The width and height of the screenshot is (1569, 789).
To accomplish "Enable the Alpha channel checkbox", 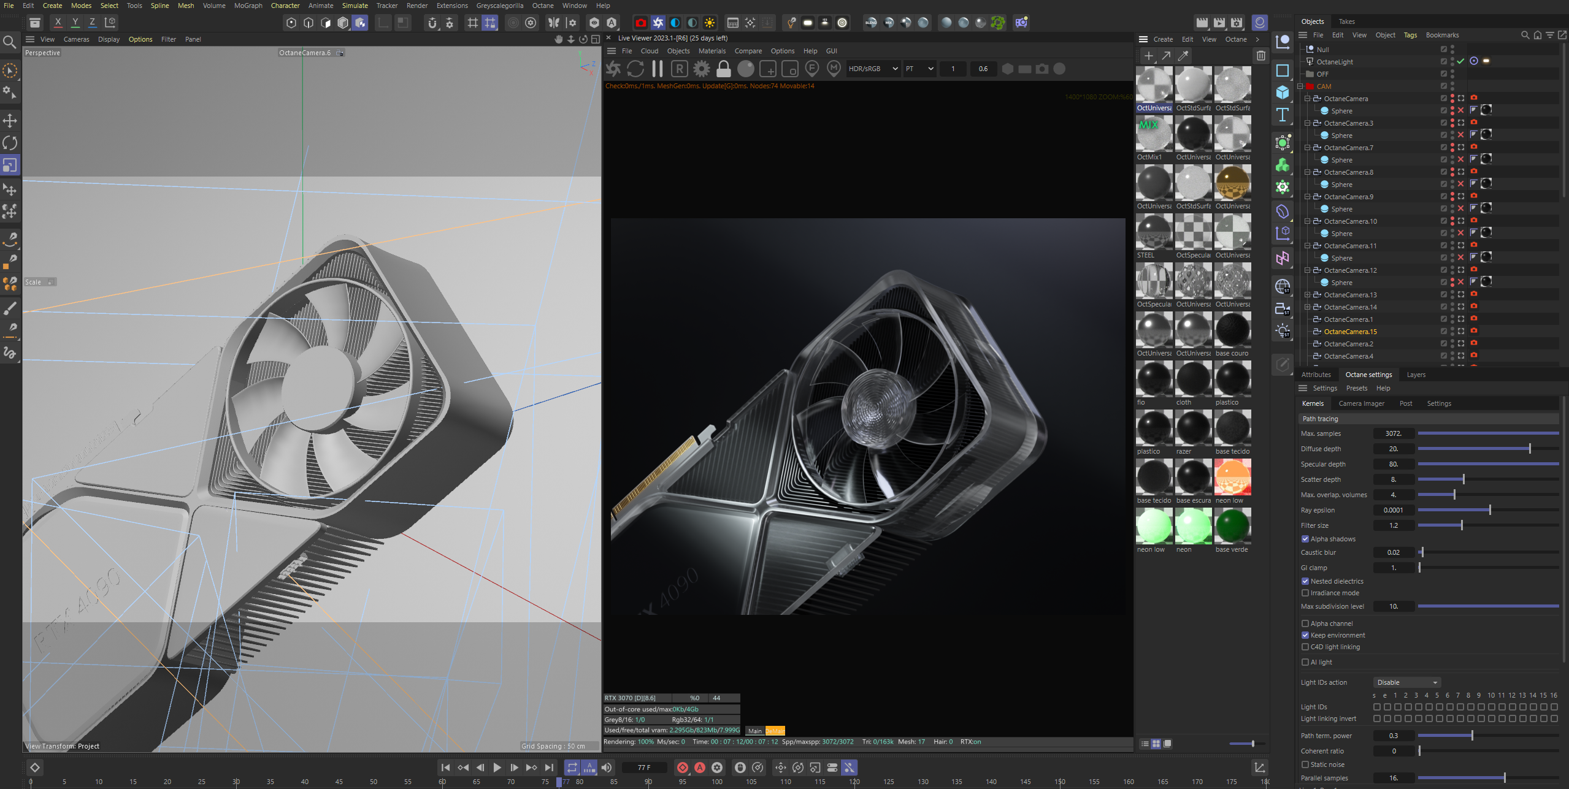I will [x=1306, y=623].
